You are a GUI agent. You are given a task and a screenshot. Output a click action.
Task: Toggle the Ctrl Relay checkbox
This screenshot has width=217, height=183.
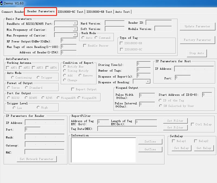click(x=192, y=124)
